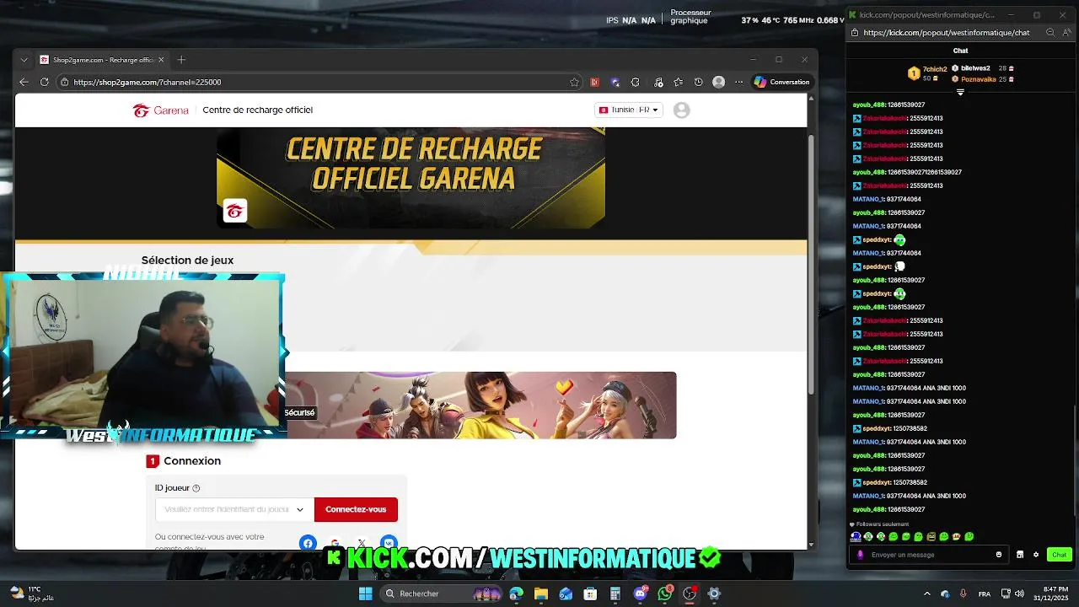Viewport: 1079px width, 607px height.
Task: Show hidden system tray icons
Action: [927, 594]
